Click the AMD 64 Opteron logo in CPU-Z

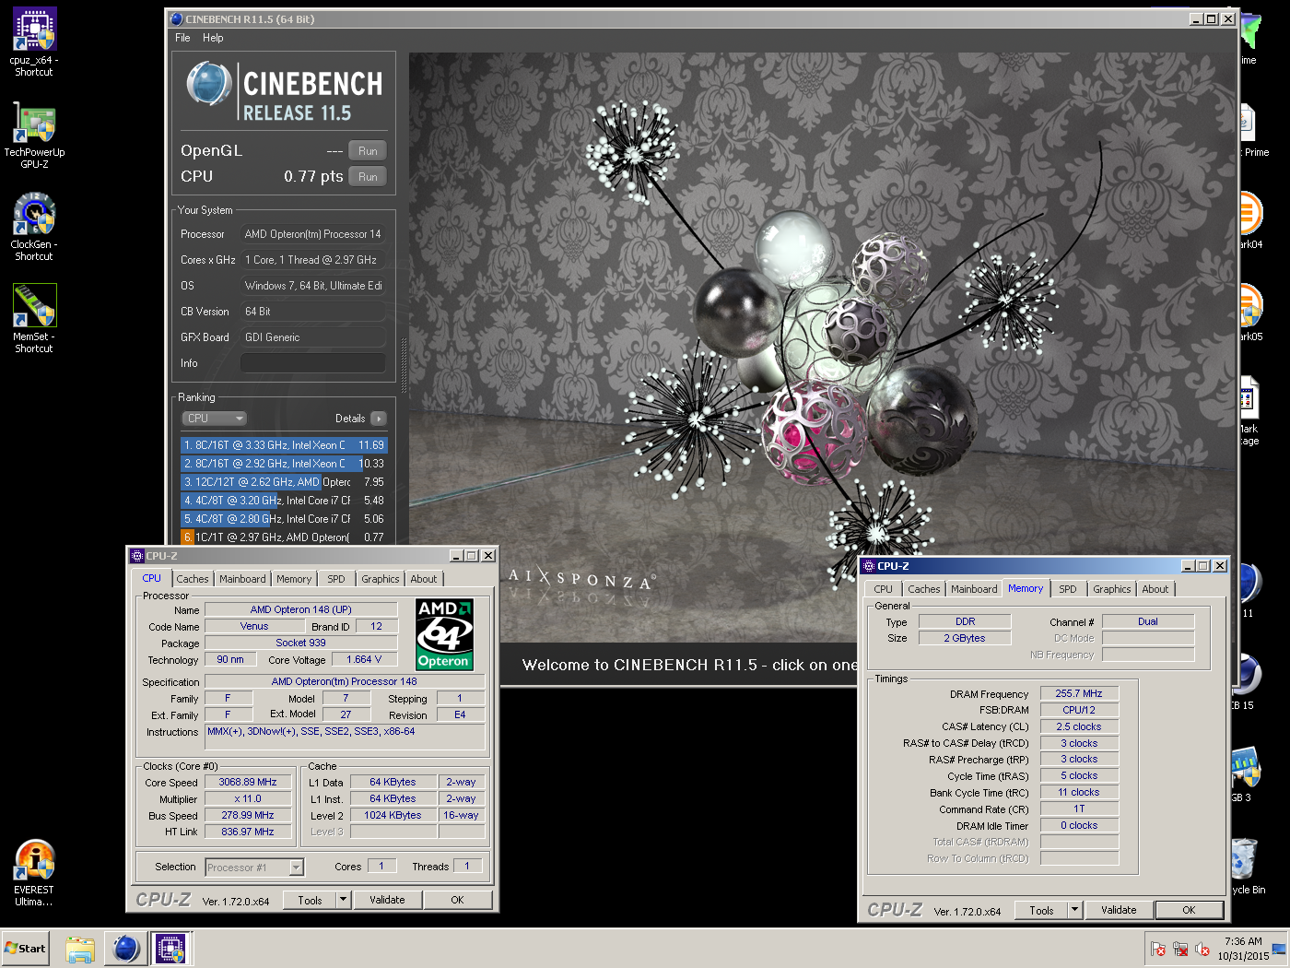[x=444, y=634]
